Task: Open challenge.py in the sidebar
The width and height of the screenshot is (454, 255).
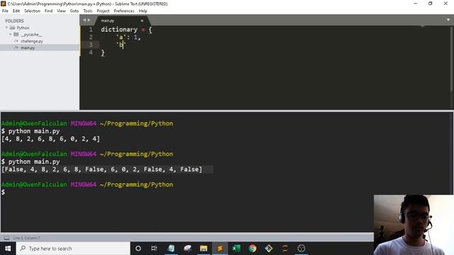Action: (x=32, y=41)
